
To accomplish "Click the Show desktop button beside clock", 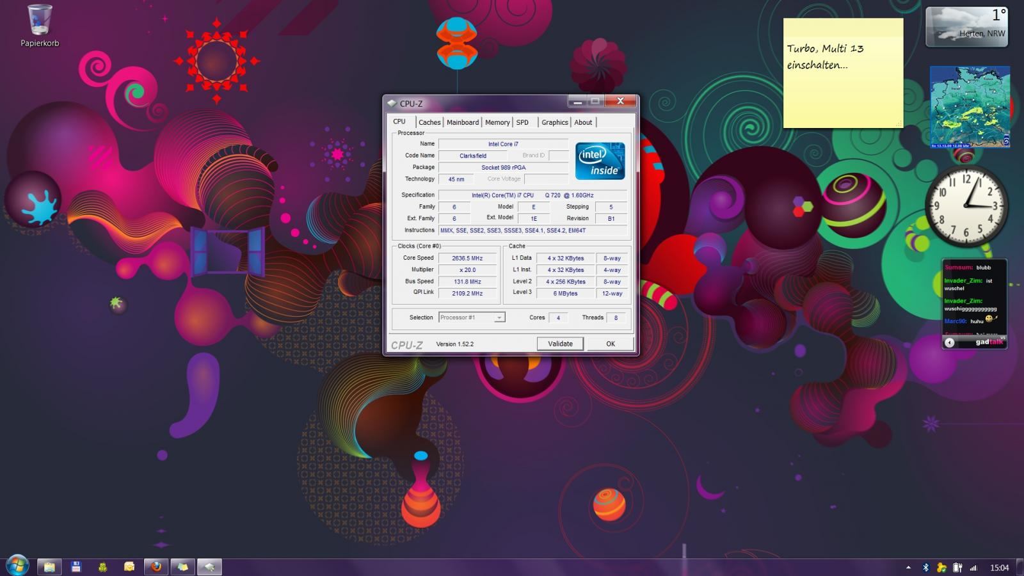I will (x=1020, y=567).
